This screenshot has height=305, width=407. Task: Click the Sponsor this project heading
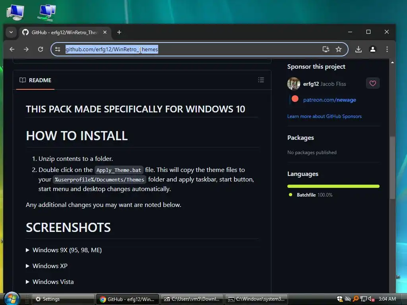point(316,67)
